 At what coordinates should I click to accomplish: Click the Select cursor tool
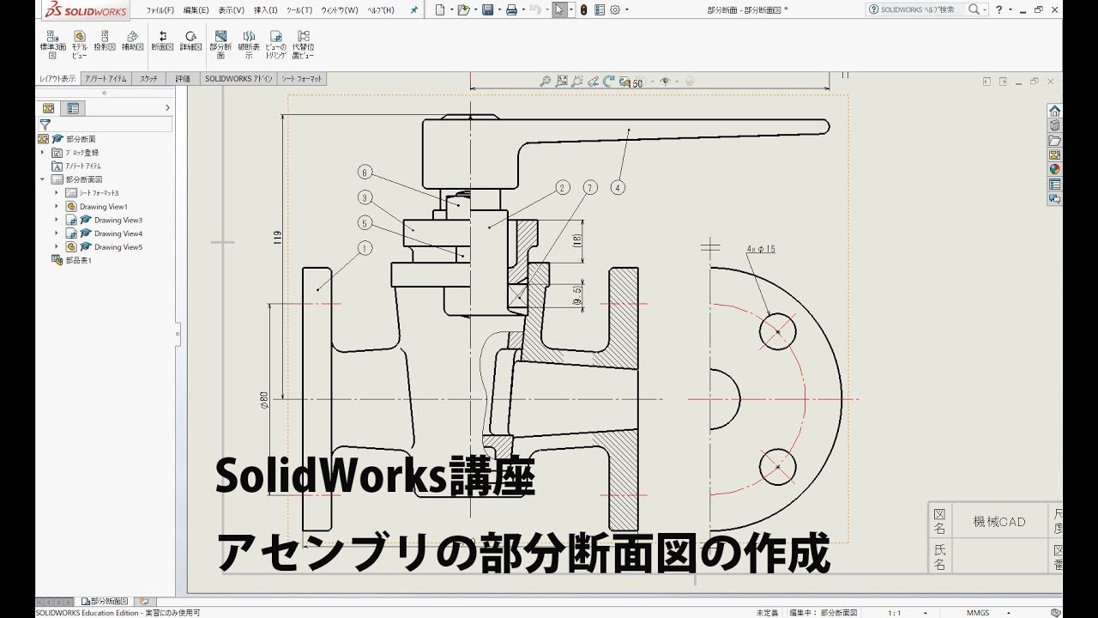559,10
